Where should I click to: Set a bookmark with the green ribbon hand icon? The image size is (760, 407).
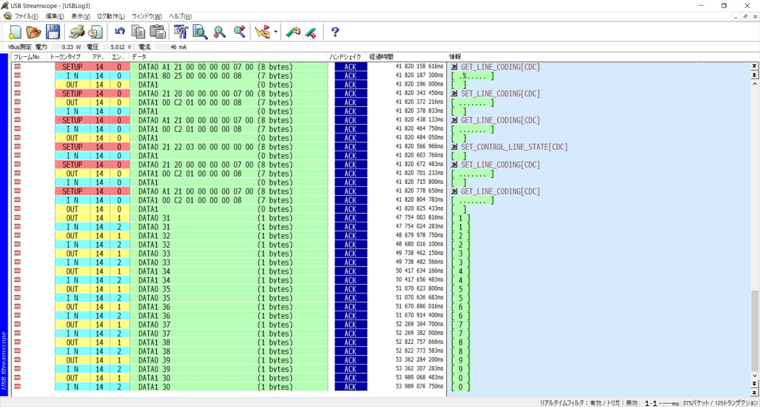293,32
